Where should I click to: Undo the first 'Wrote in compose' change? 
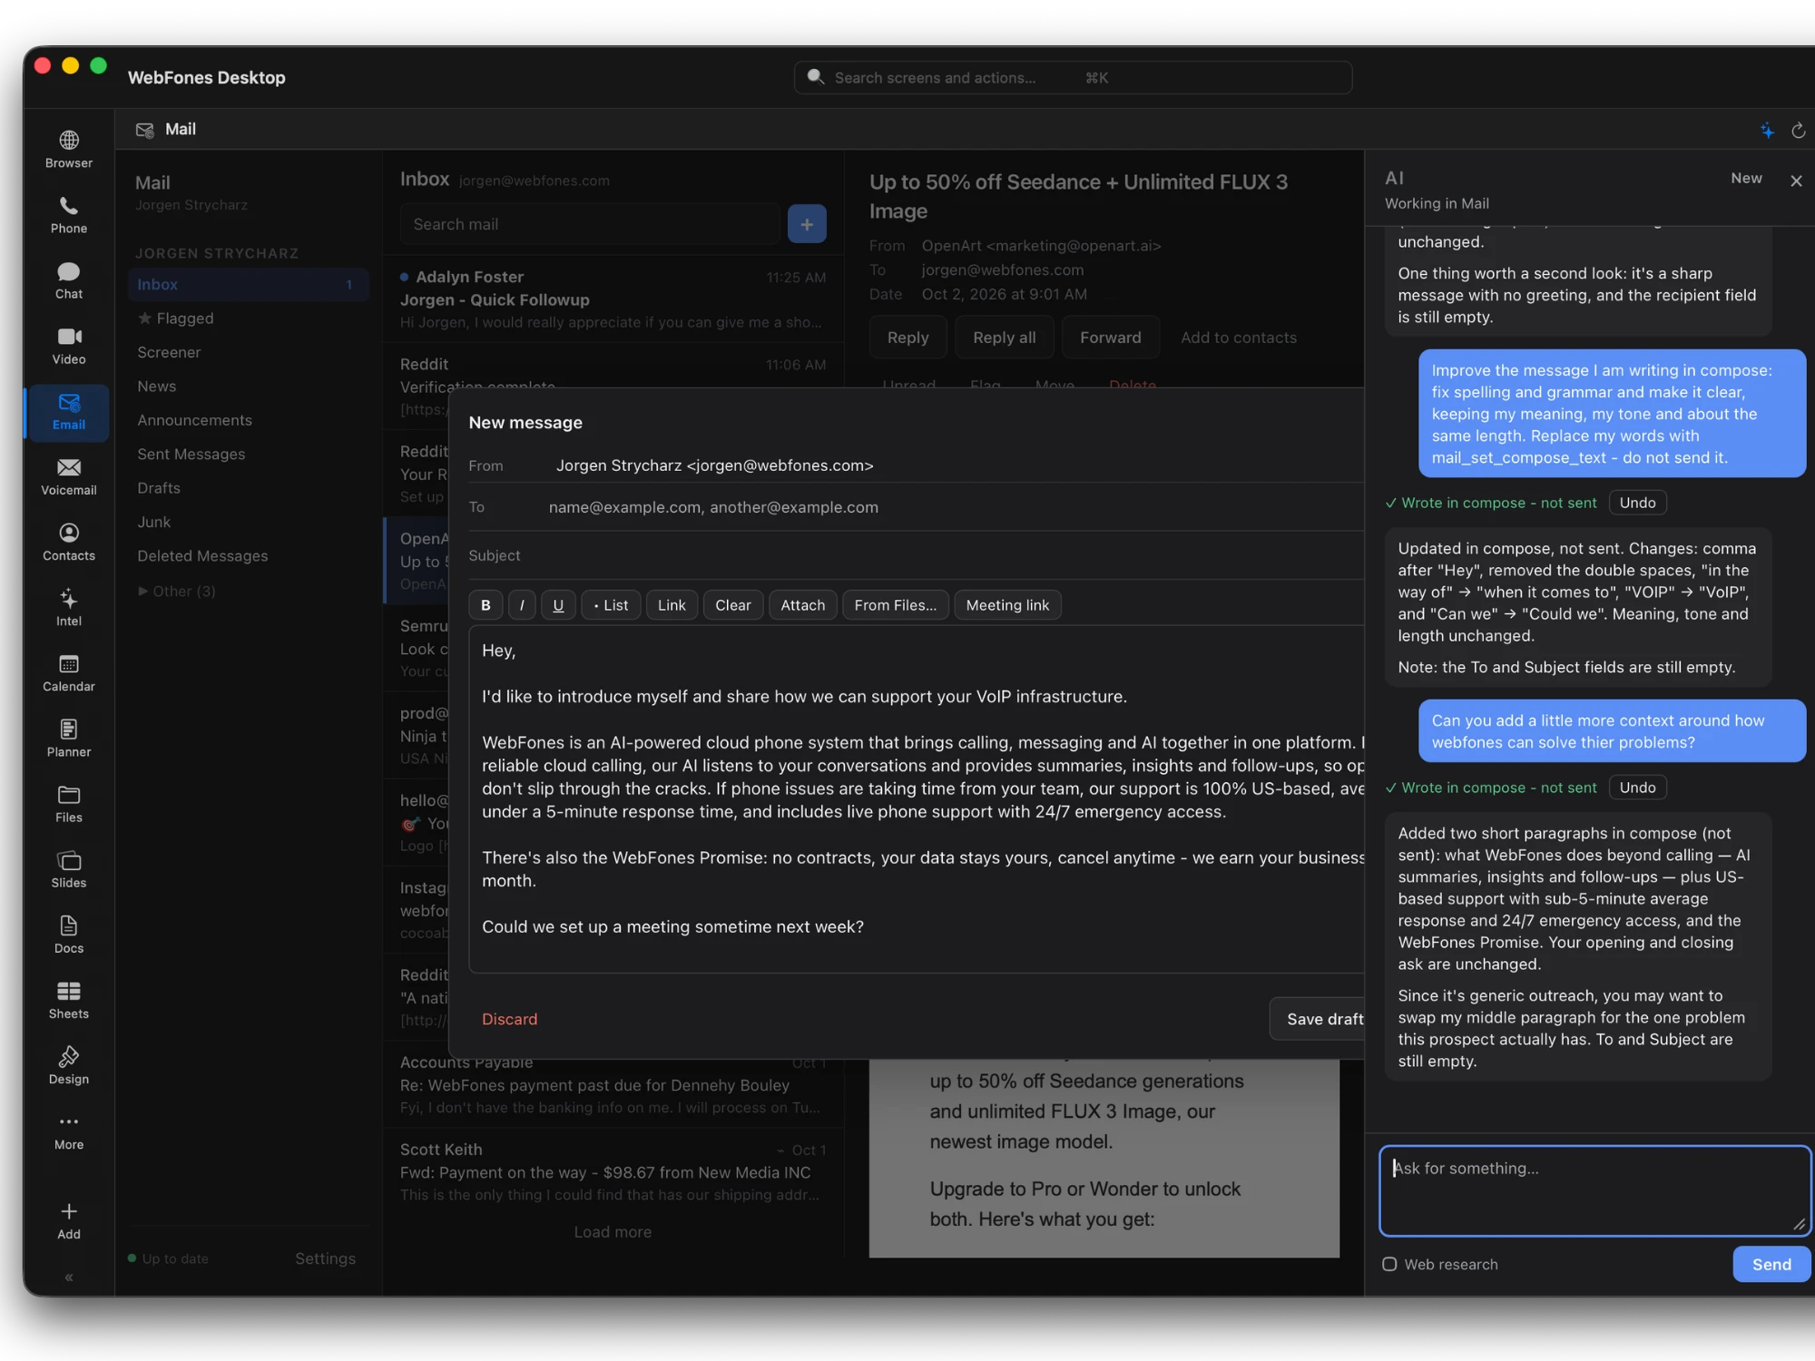pos(1637,503)
